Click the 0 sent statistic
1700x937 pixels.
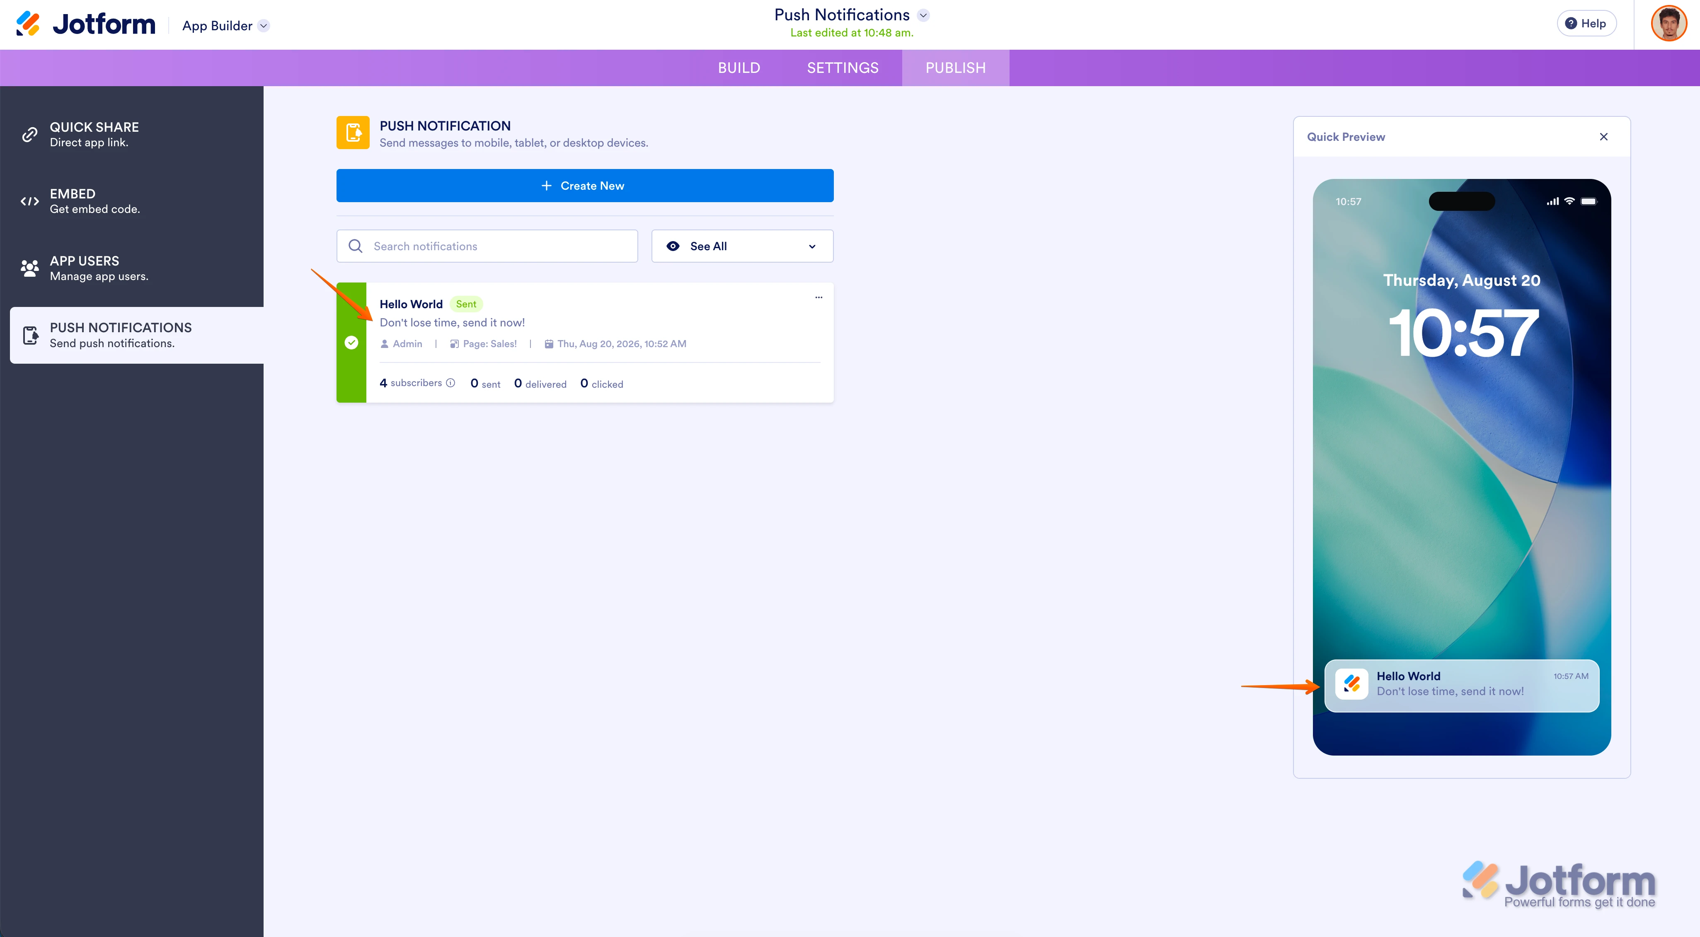[x=485, y=384]
